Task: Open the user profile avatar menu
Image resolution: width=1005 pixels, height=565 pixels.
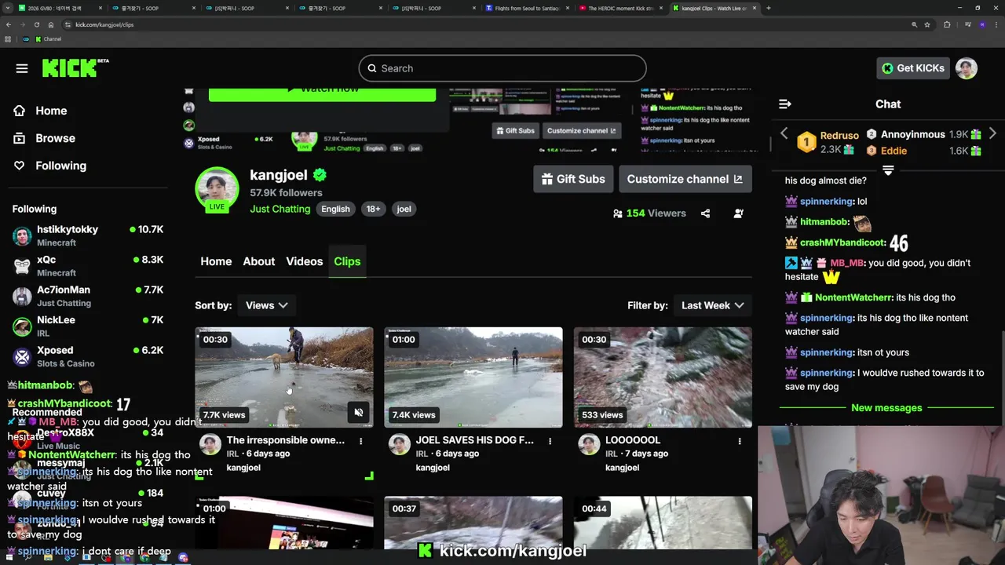Action: (967, 68)
